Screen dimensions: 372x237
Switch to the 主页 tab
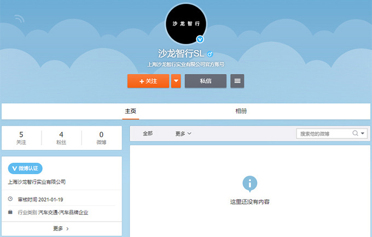pos(131,111)
